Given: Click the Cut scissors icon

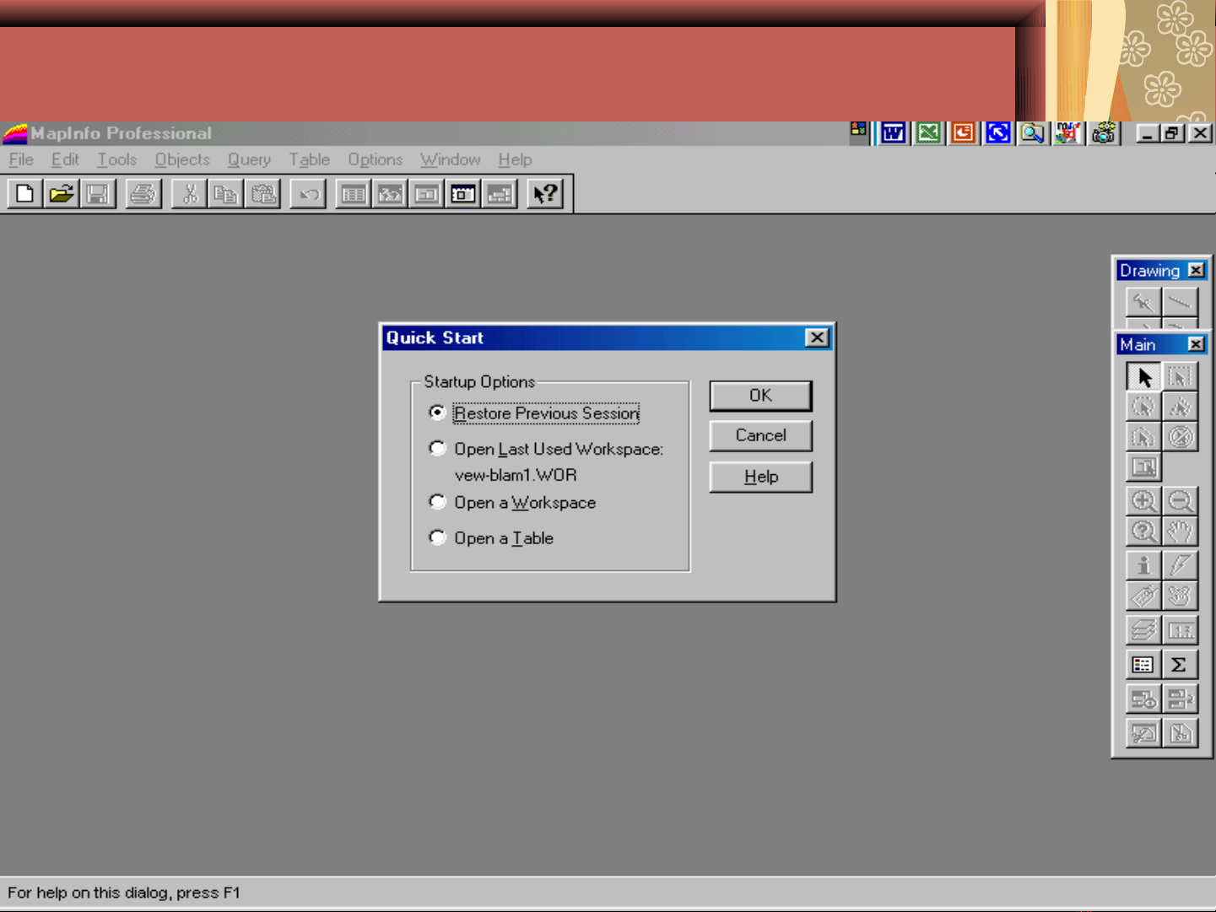Looking at the screenshot, I should (190, 194).
